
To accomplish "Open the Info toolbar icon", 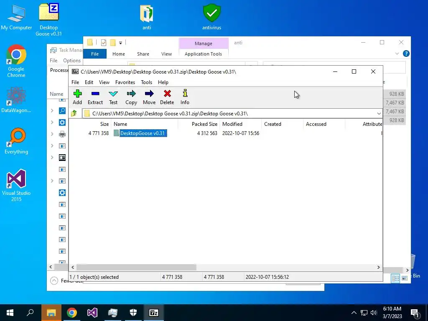I will point(185,97).
